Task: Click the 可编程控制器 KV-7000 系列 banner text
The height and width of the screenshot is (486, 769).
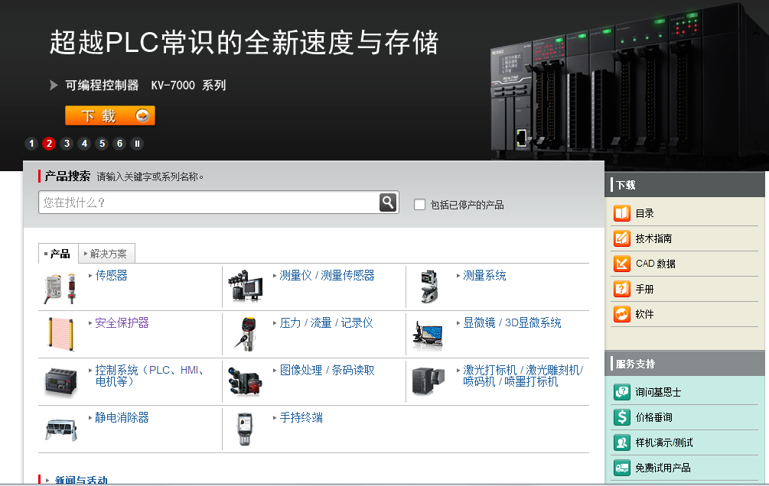Action: (145, 86)
